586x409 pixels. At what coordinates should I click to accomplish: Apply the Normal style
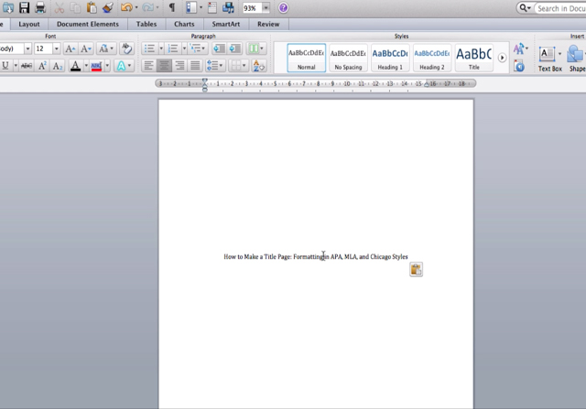click(307, 58)
